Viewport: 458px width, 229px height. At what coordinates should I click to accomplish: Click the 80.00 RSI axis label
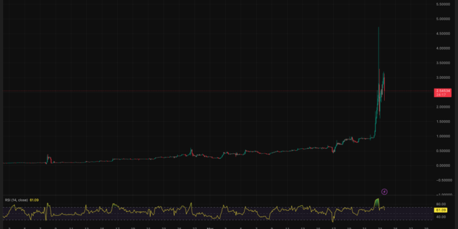442,204
